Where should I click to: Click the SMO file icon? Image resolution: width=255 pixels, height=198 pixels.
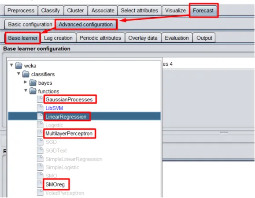pos(40,176)
